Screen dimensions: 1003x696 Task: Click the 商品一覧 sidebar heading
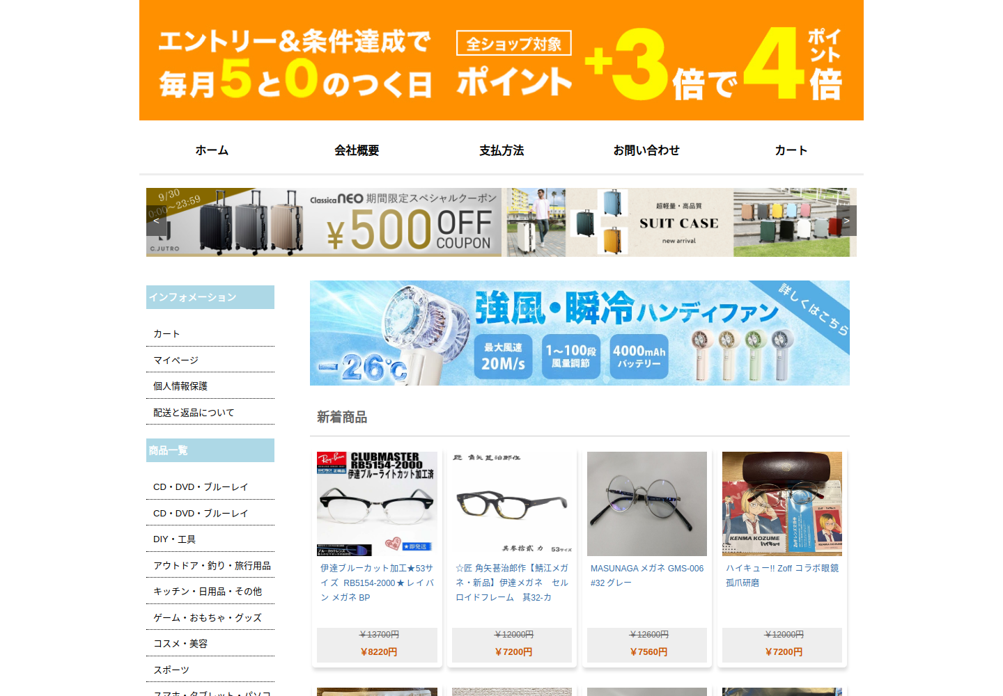pyautogui.click(x=210, y=450)
